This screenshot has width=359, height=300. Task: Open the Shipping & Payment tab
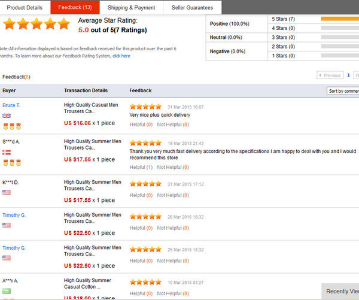tap(131, 8)
